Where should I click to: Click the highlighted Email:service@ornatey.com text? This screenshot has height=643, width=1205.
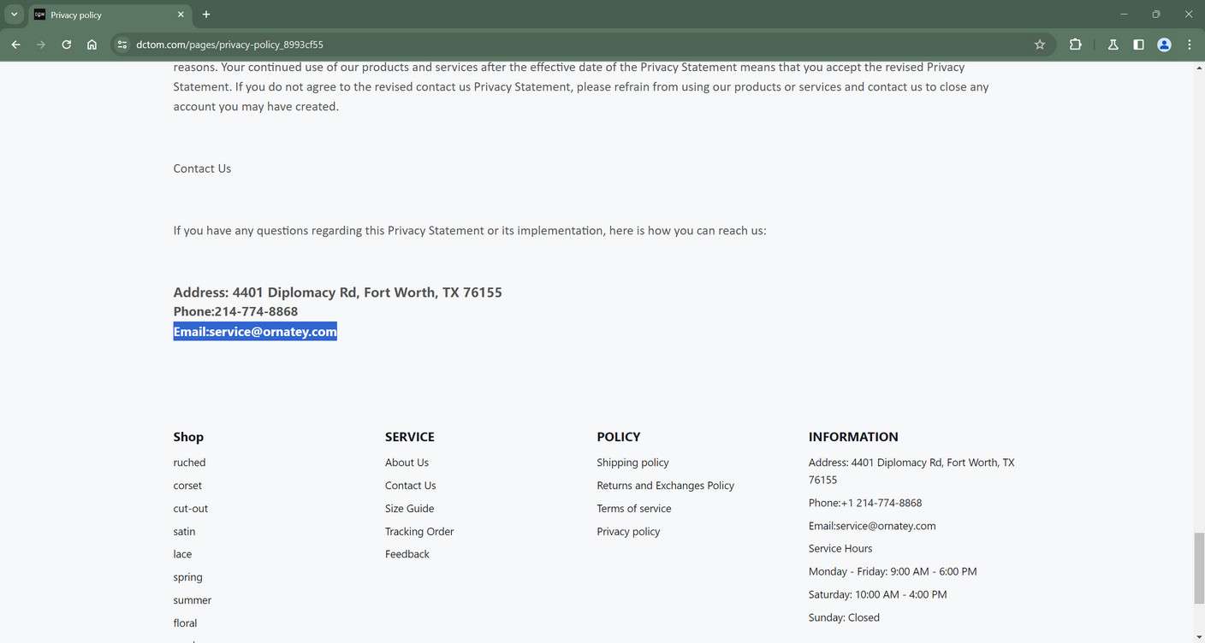[255, 332]
